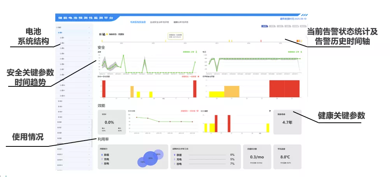
Task: Toggle the 放电 series in usage breakdown legend
Action: pos(107,163)
